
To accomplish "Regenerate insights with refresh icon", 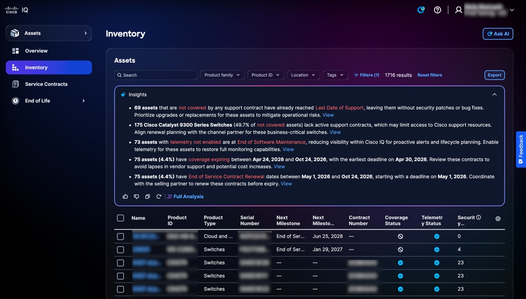I will 158,197.
